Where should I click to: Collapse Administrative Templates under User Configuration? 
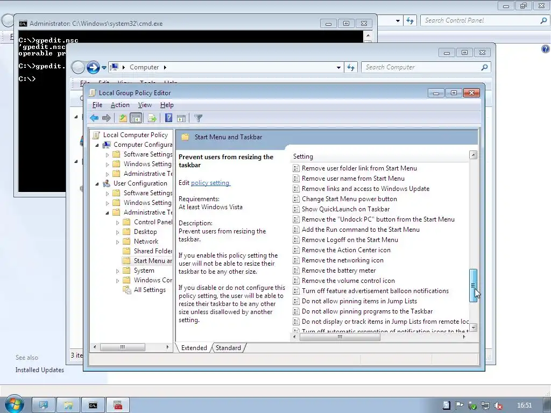coord(107,213)
